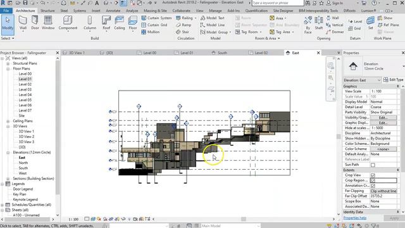Select the Dormer opening tool

pos(335,32)
